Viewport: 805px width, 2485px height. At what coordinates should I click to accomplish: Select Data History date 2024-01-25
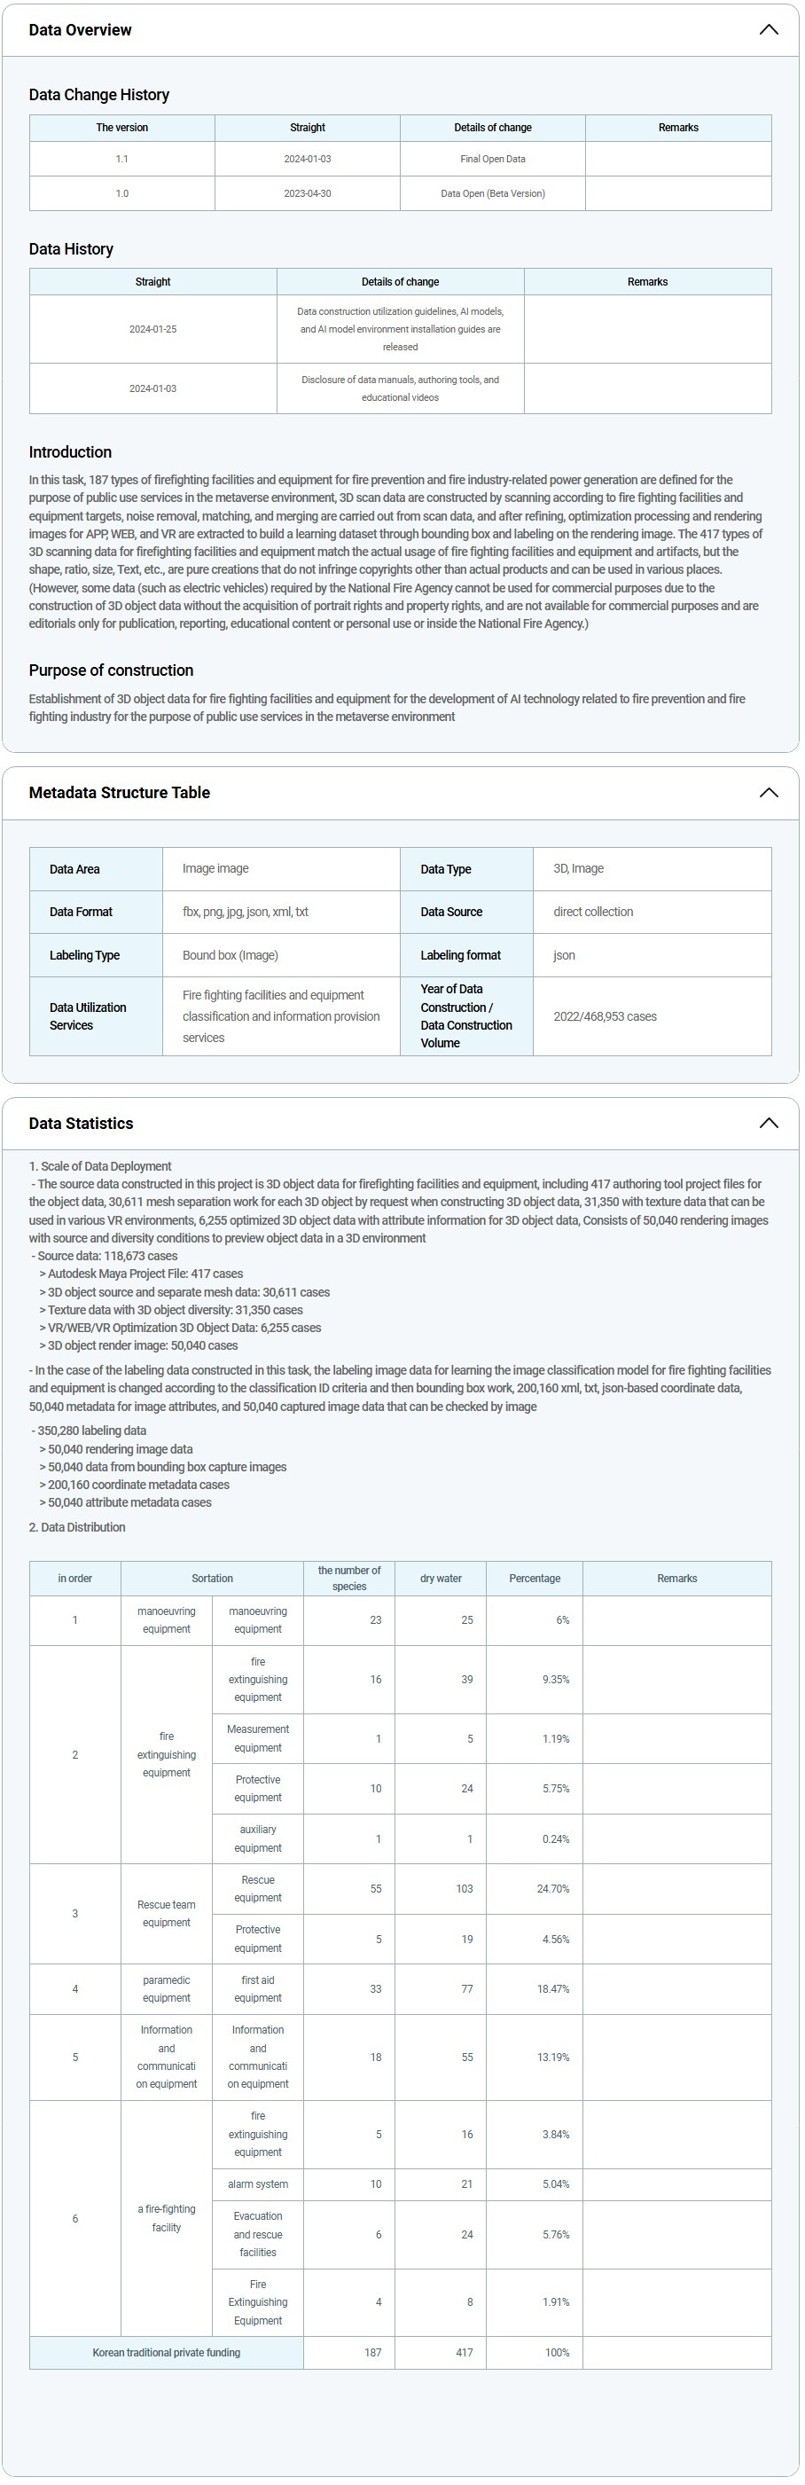153,330
